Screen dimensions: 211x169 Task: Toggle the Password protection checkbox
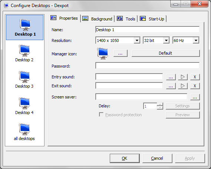coord(101,115)
